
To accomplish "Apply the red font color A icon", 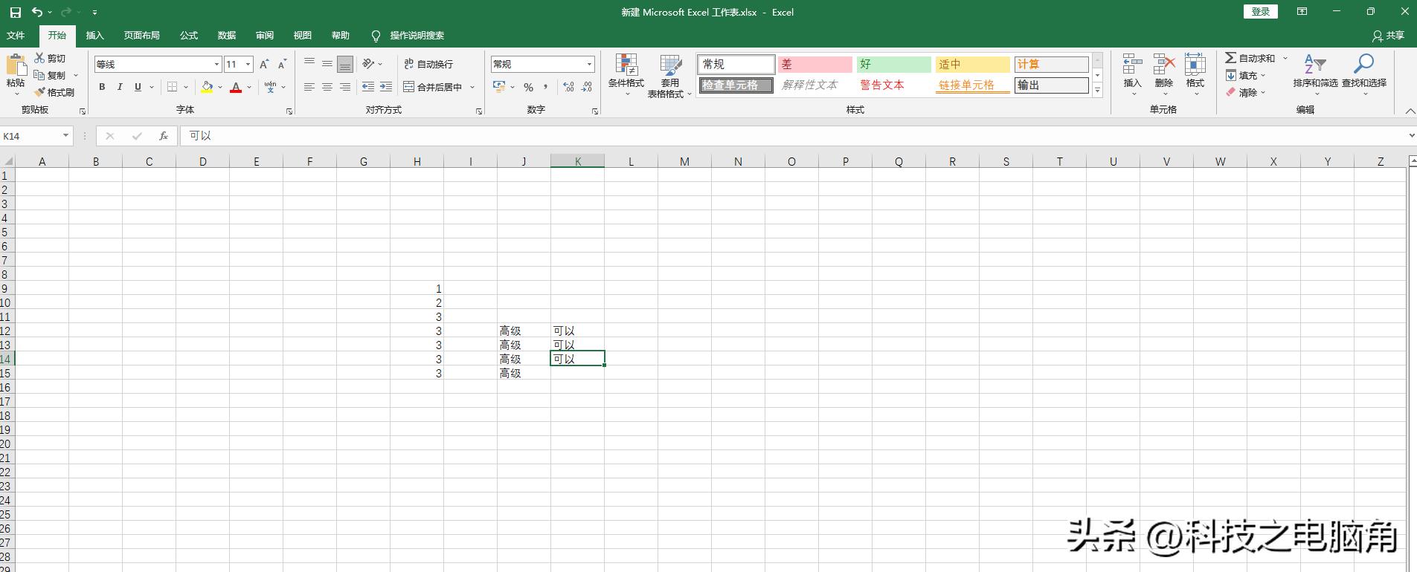I will (236, 87).
